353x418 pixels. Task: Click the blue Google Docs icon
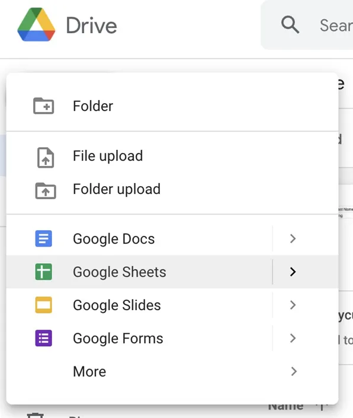44,238
